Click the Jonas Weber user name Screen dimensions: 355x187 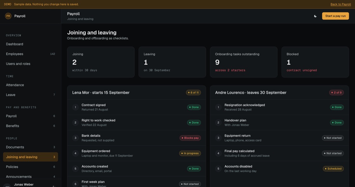pyautogui.click(x=24, y=184)
